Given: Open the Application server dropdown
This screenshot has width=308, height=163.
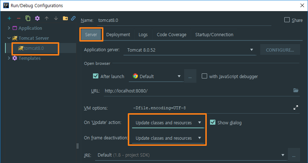Looking at the screenshot, I should pyautogui.click(x=190, y=50).
